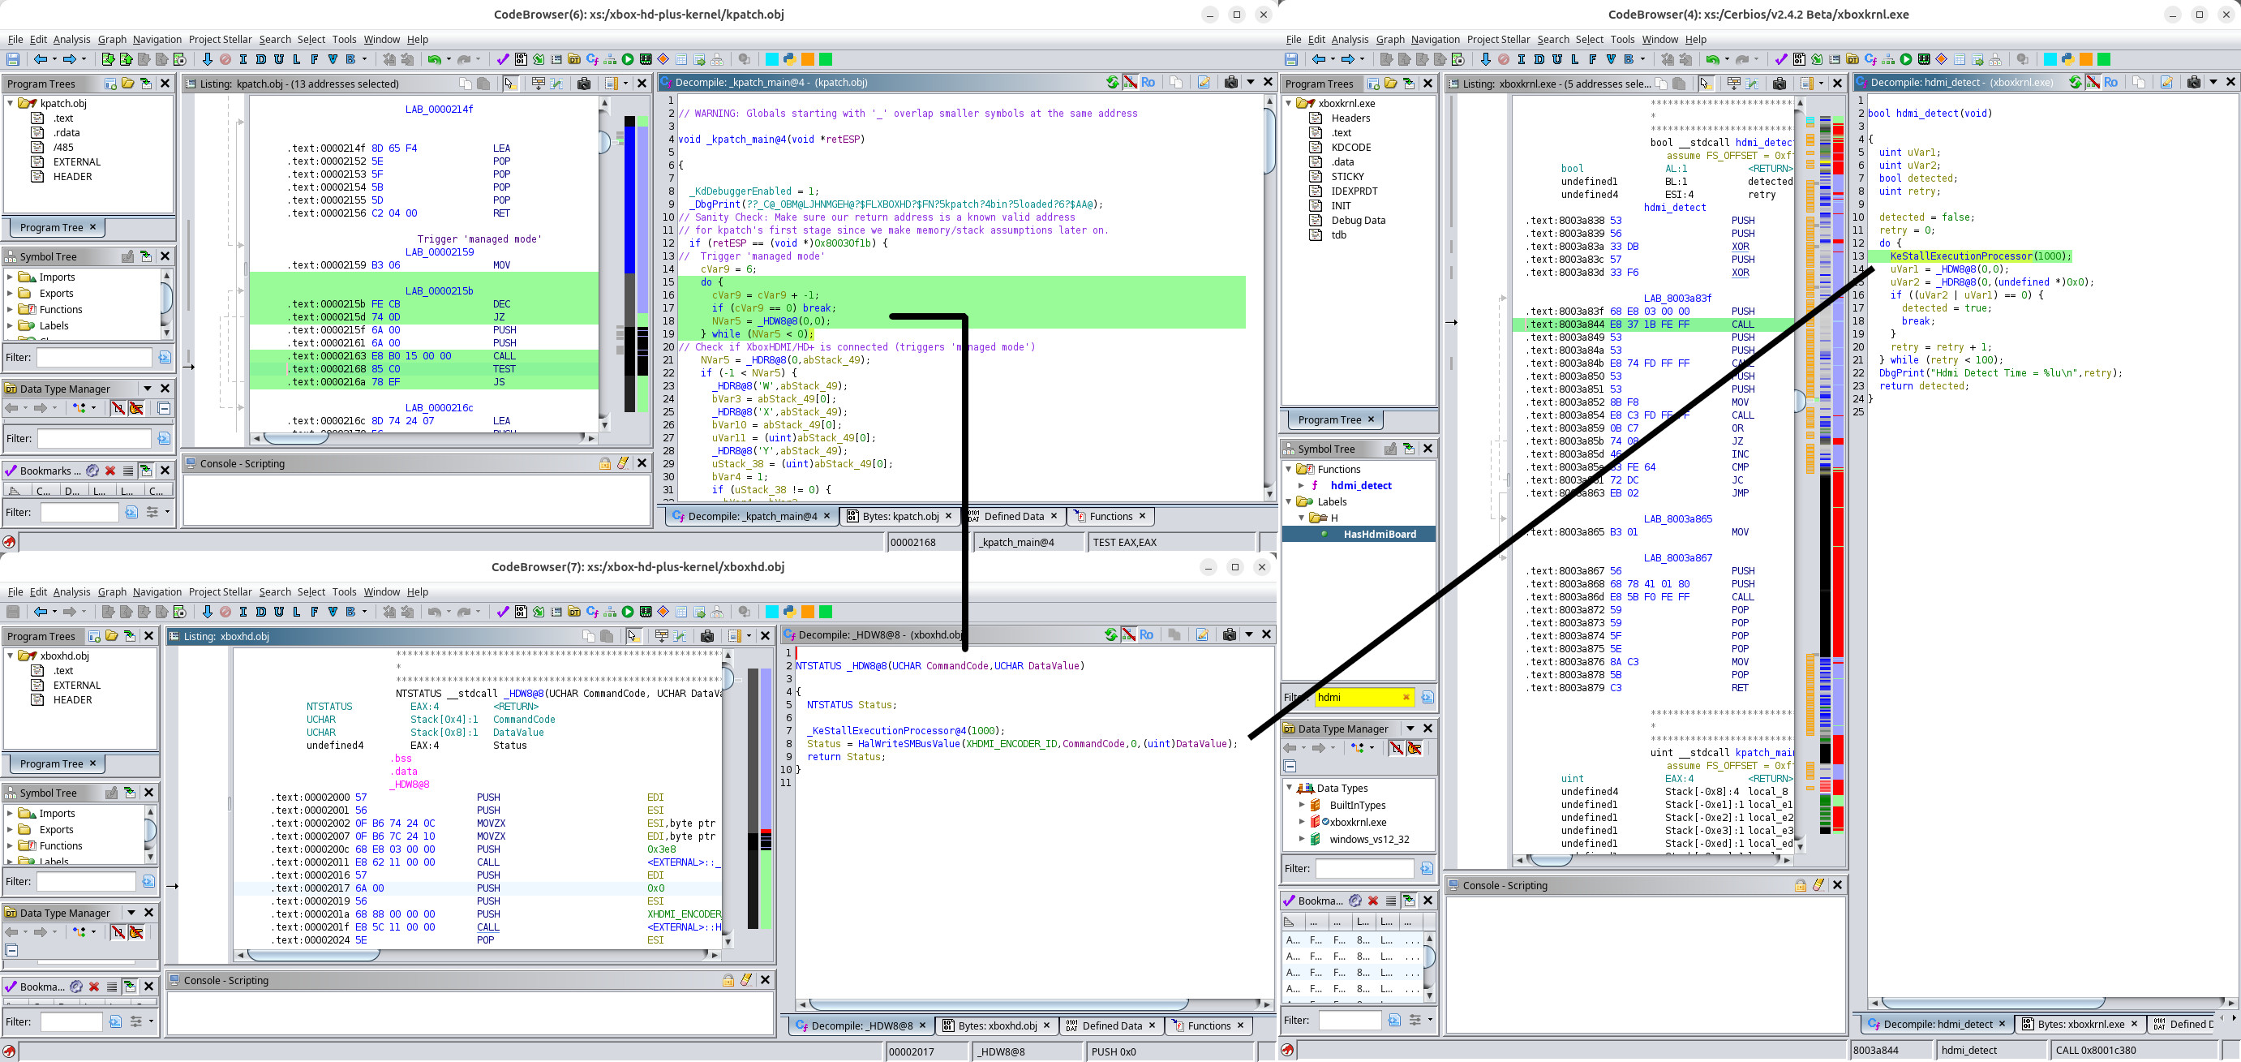Click the 'F' next function icon in CodeBrowser(6)

314,59
